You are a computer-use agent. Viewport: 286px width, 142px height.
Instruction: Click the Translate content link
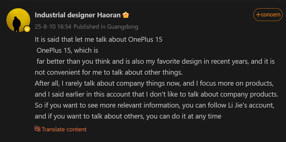click(x=64, y=129)
